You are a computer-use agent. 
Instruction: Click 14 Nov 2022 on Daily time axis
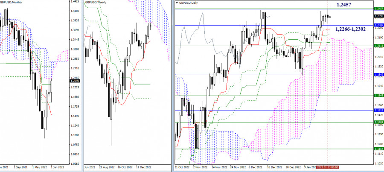click(220, 167)
